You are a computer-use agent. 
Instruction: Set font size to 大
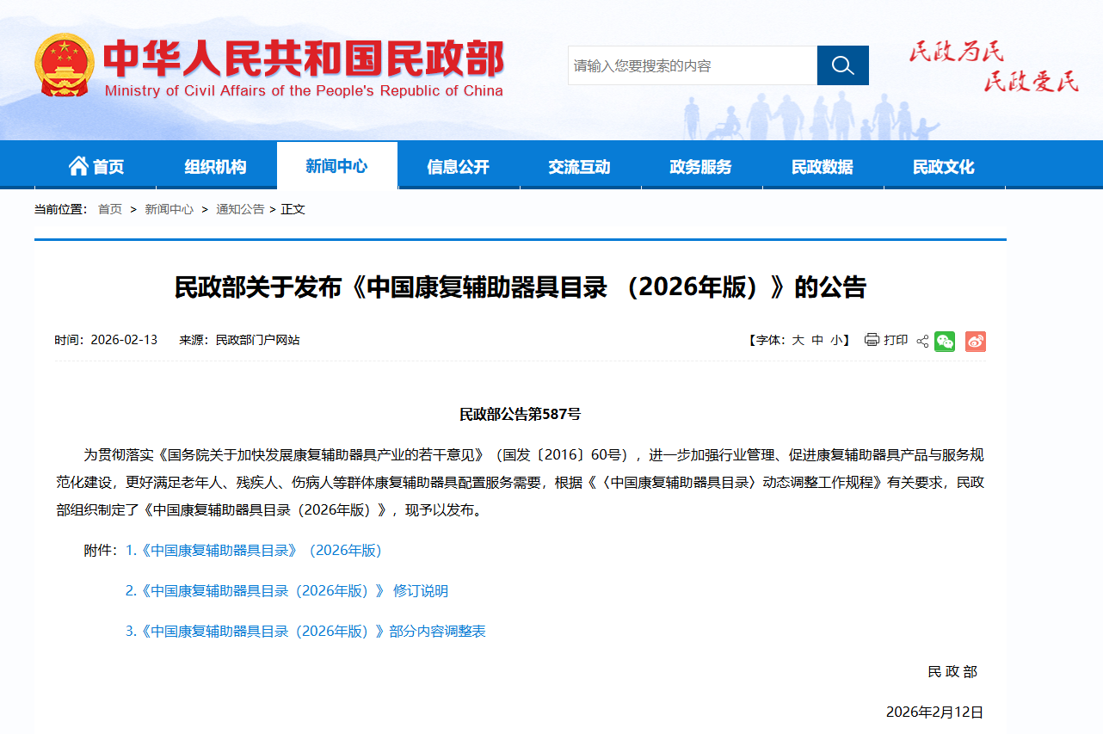(x=798, y=340)
